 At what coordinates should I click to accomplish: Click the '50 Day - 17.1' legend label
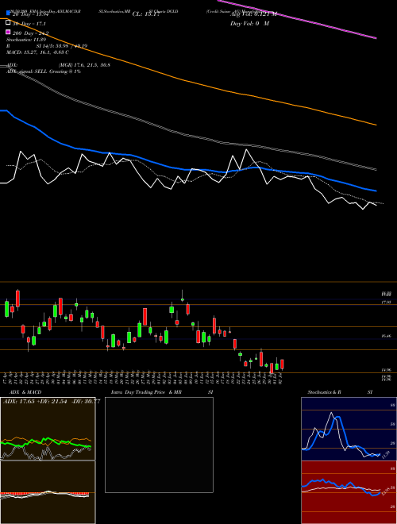[x=29, y=24]
